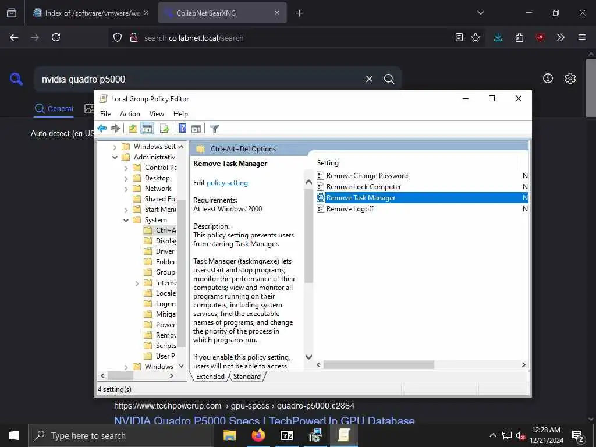Select the Locale folder under System

[x=160, y=293]
